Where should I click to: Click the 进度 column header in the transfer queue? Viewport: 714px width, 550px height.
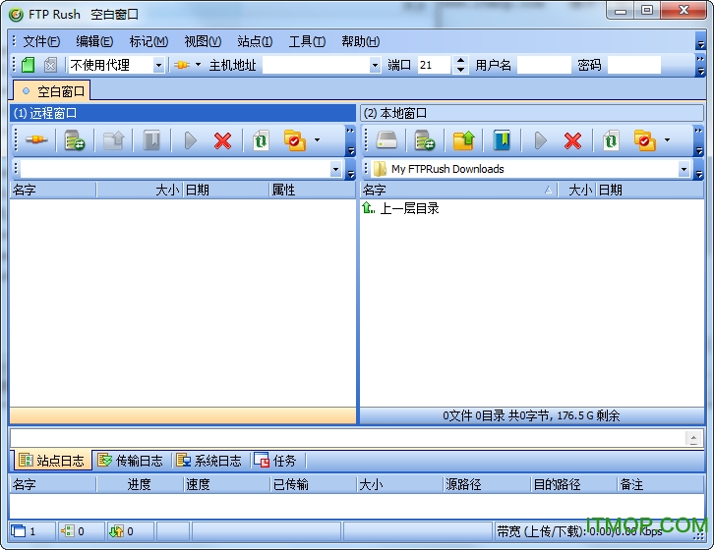point(140,484)
